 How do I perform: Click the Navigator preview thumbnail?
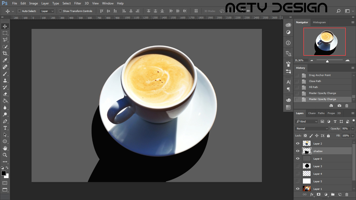click(x=324, y=42)
